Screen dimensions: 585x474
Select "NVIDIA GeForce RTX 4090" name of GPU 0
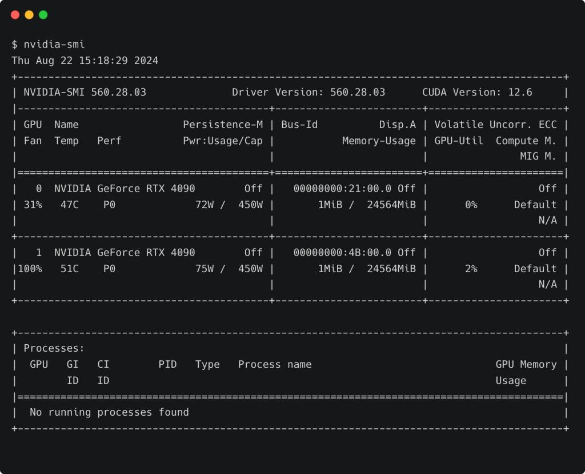pos(125,189)
